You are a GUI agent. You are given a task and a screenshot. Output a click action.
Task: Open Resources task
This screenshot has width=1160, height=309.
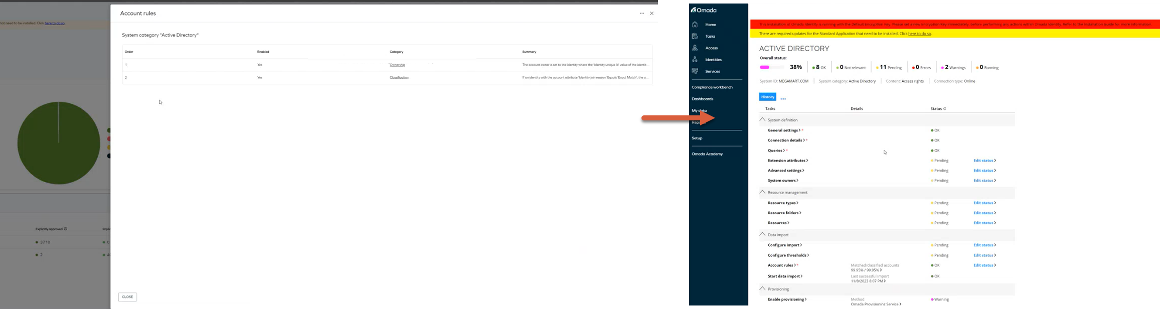[x=778, y=223]
